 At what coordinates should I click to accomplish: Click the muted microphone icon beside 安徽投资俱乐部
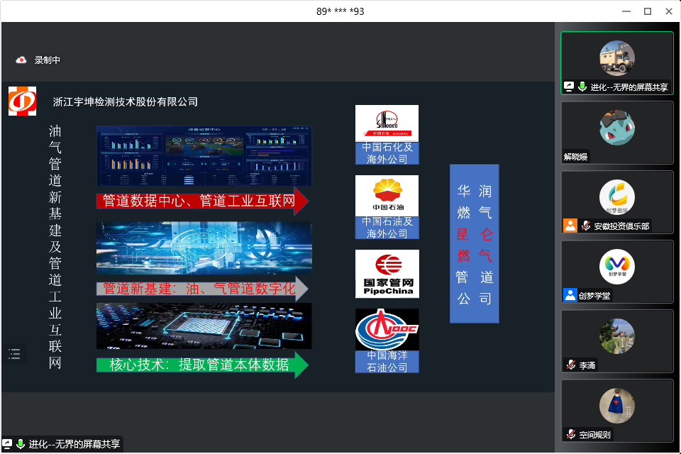[x=586, y=226]
